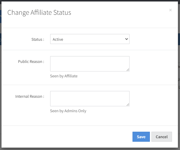This screenshot has height=150, width=180.
Task: Open the Status dropdown
Action: point(89,39)
